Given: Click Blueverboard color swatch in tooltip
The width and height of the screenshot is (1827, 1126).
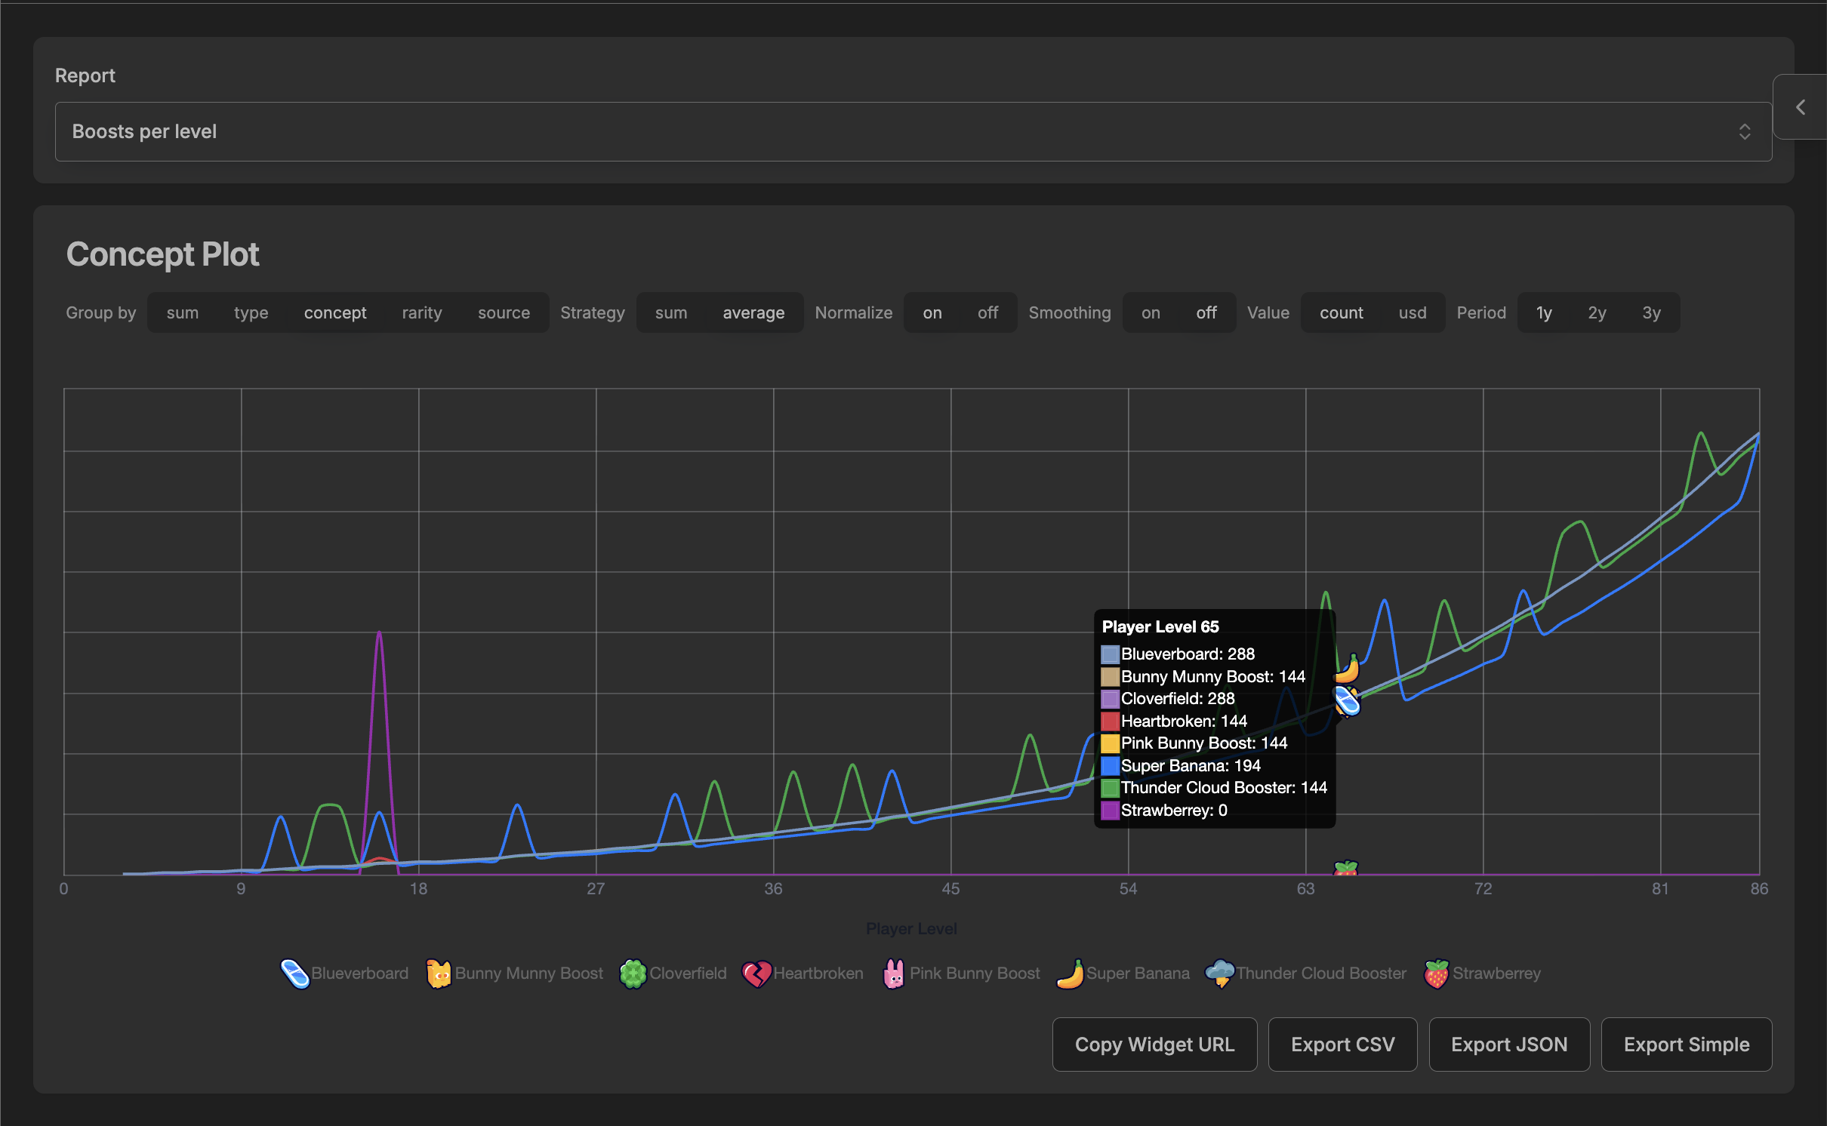Looking at the screenshot, I should pyautogui.click(x=1109, y=654).
